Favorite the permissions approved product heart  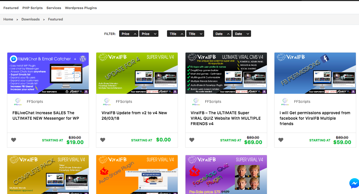[281, 140]
